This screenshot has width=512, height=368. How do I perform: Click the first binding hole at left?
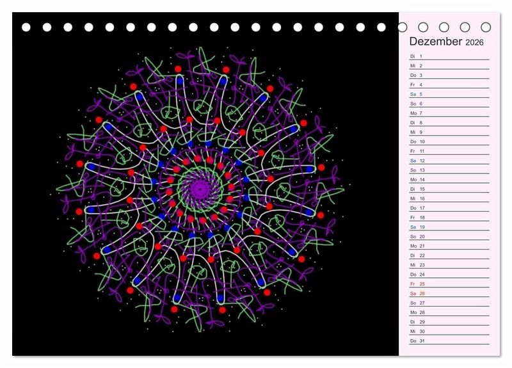[26, 28]
